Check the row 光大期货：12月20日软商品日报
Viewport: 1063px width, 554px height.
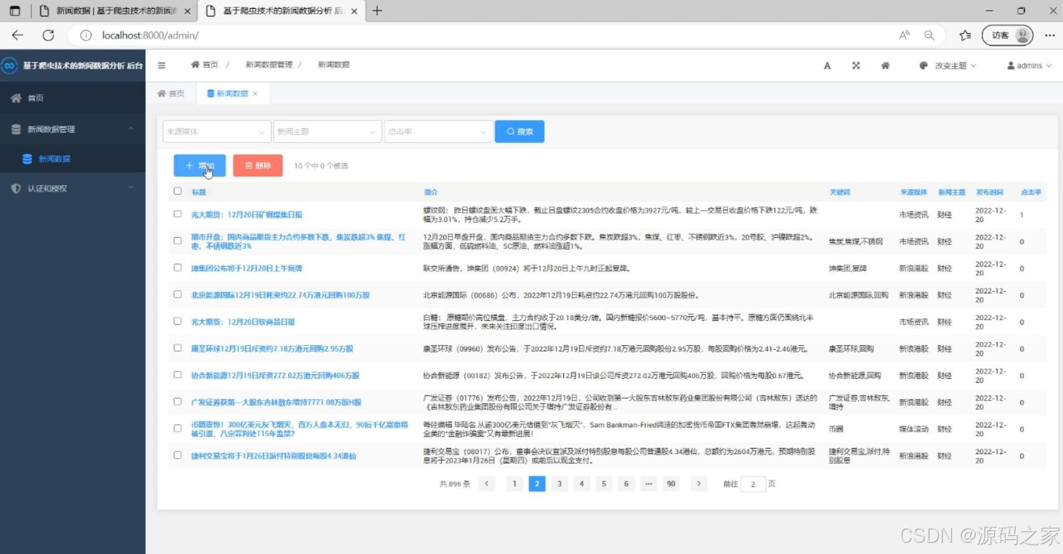click(178, 321)
